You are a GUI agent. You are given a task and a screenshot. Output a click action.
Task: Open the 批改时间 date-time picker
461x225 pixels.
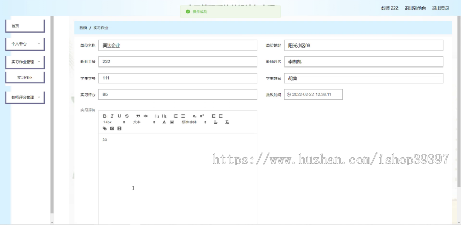[313, 95]
